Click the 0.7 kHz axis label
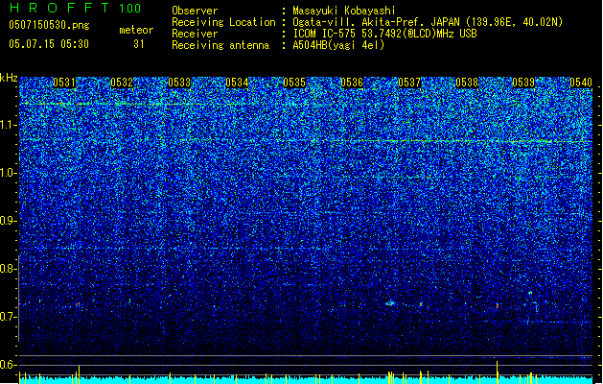 [8, 317]
